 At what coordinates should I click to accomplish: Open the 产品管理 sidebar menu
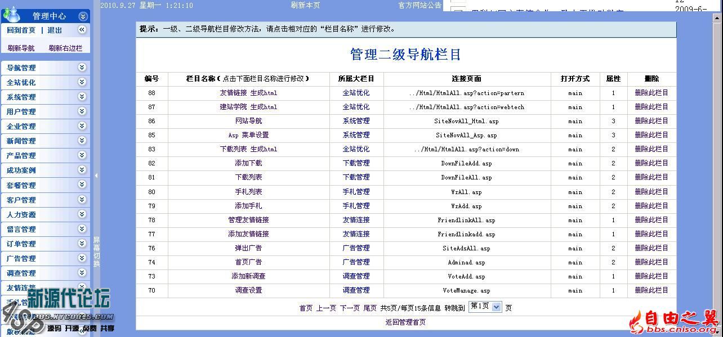(21, 156)
